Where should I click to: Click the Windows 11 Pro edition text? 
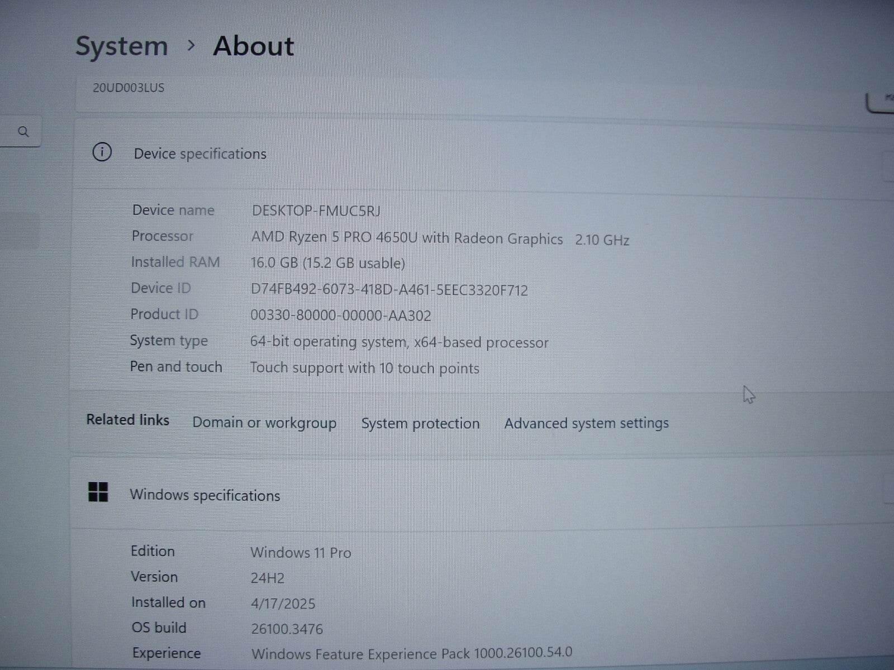[301, 553]
